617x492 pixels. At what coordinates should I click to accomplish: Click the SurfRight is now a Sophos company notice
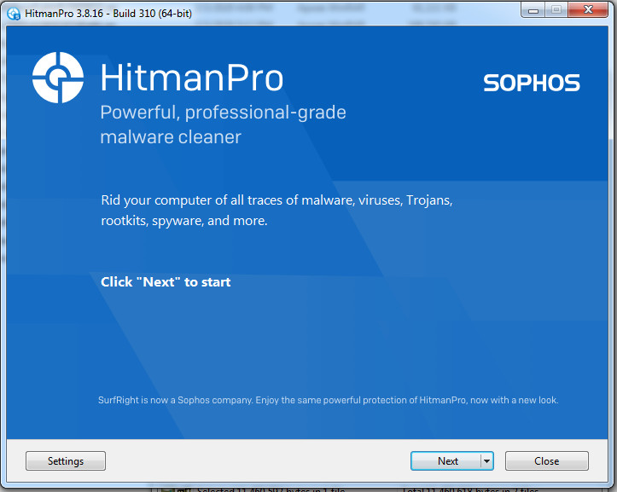click(328, 400)
